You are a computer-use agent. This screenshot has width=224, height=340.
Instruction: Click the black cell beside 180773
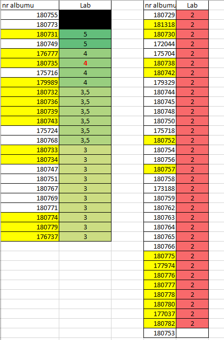click(x=85, y=24)
